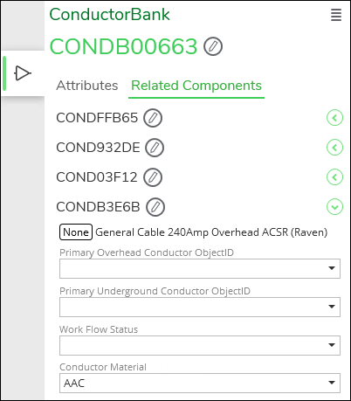Open Primary Overhead Conductor ObjectID dropdown
This screenshot has width=351, height=401.
(x=200, y=268)
